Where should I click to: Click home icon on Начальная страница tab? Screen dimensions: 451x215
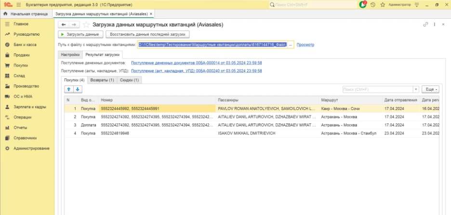coord(5,13)
